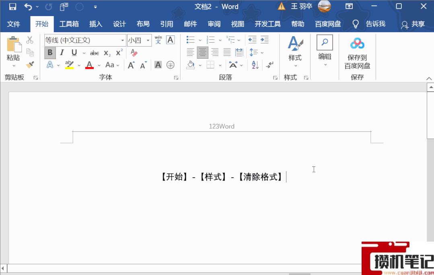Apply distributed alignment
Image resolution: width=434 pixels, height=275 pixels.
coord(239,52)
